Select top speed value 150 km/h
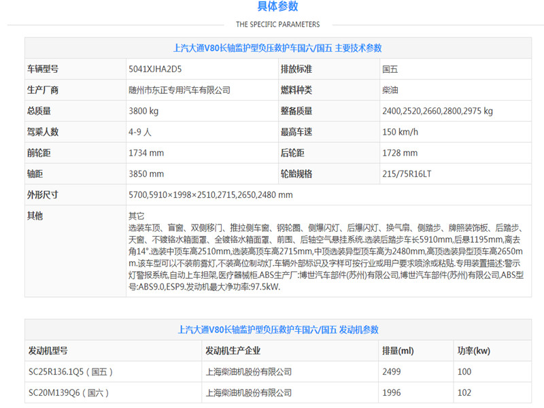This screenshot has height=408, width=544. (x=400, y=132)
